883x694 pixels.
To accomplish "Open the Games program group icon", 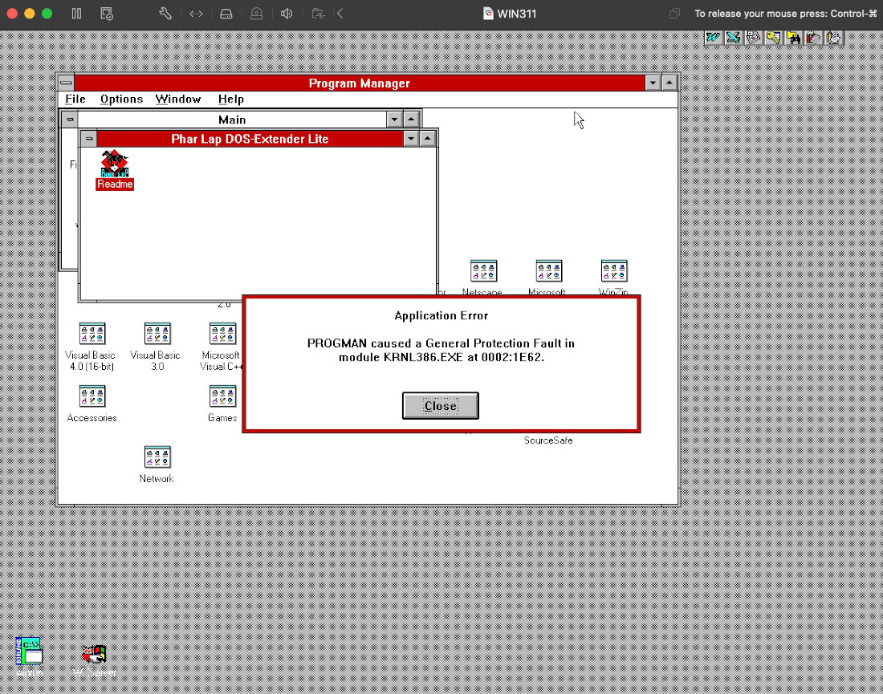I will click(x=222, y=397).
